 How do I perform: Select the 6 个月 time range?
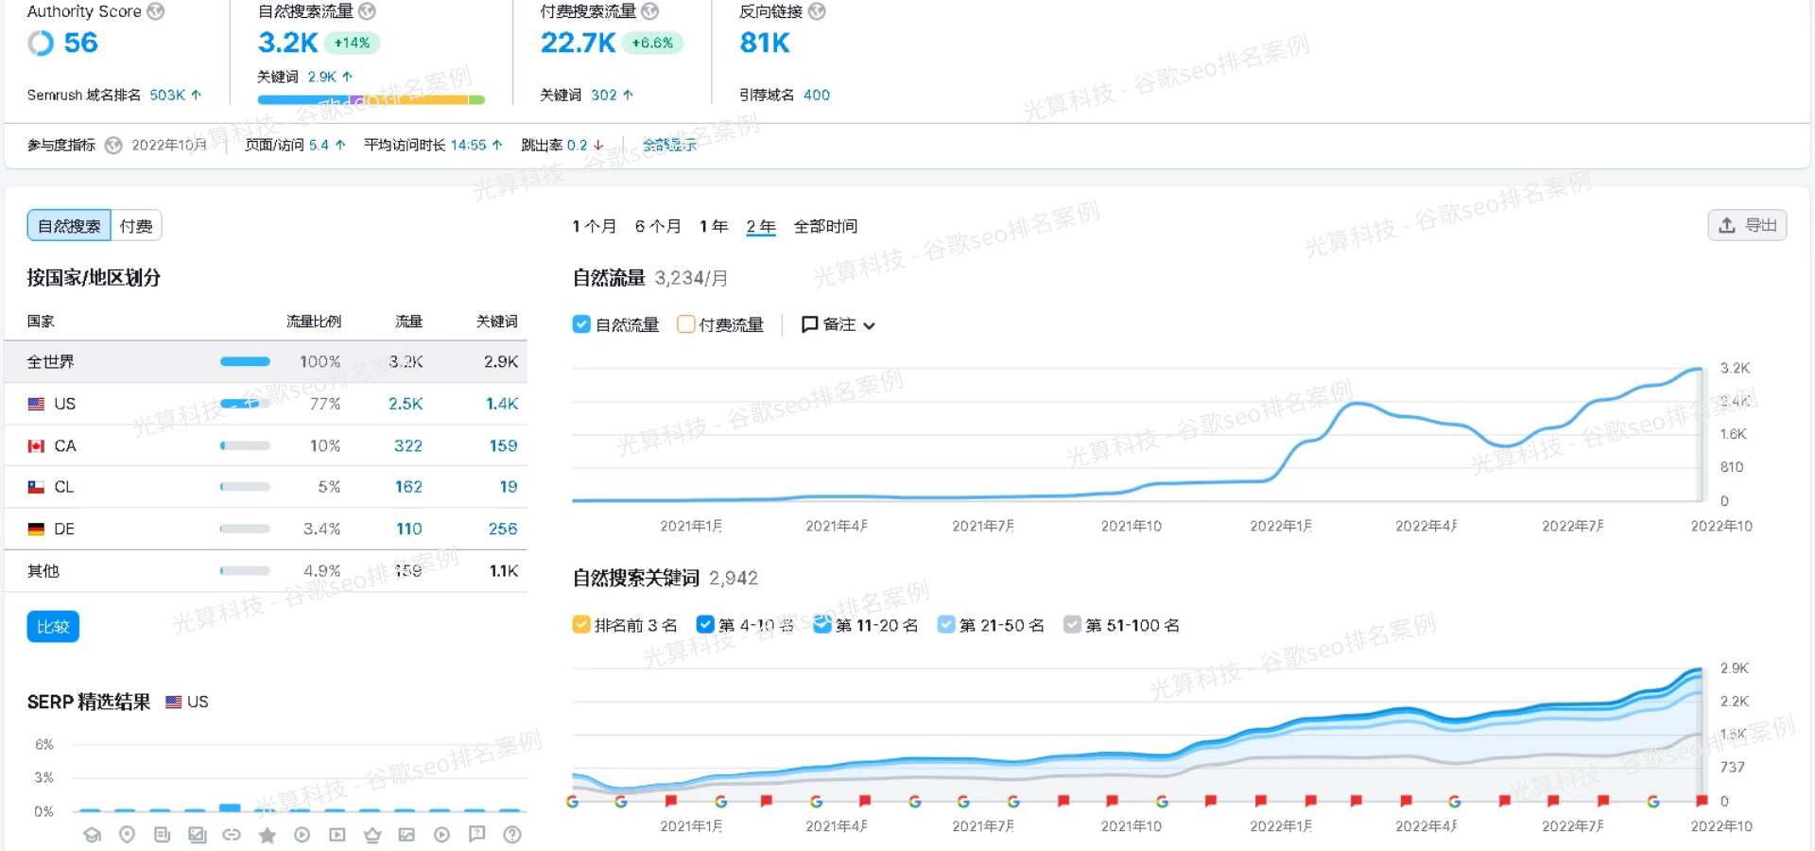tap(657, 226)
